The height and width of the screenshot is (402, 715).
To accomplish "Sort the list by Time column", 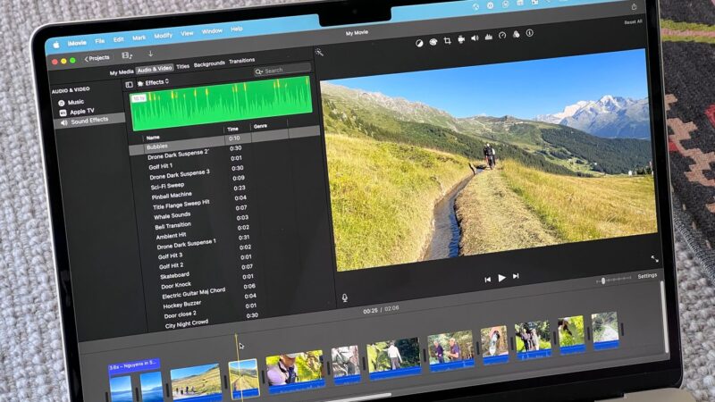I will click(232, 130).
